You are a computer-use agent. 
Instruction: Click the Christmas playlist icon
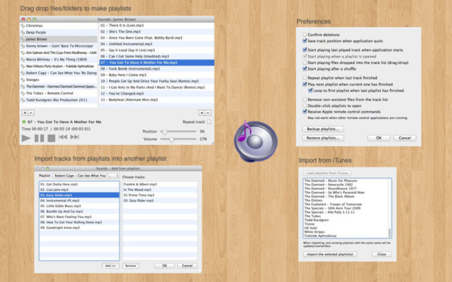[23, 26]
